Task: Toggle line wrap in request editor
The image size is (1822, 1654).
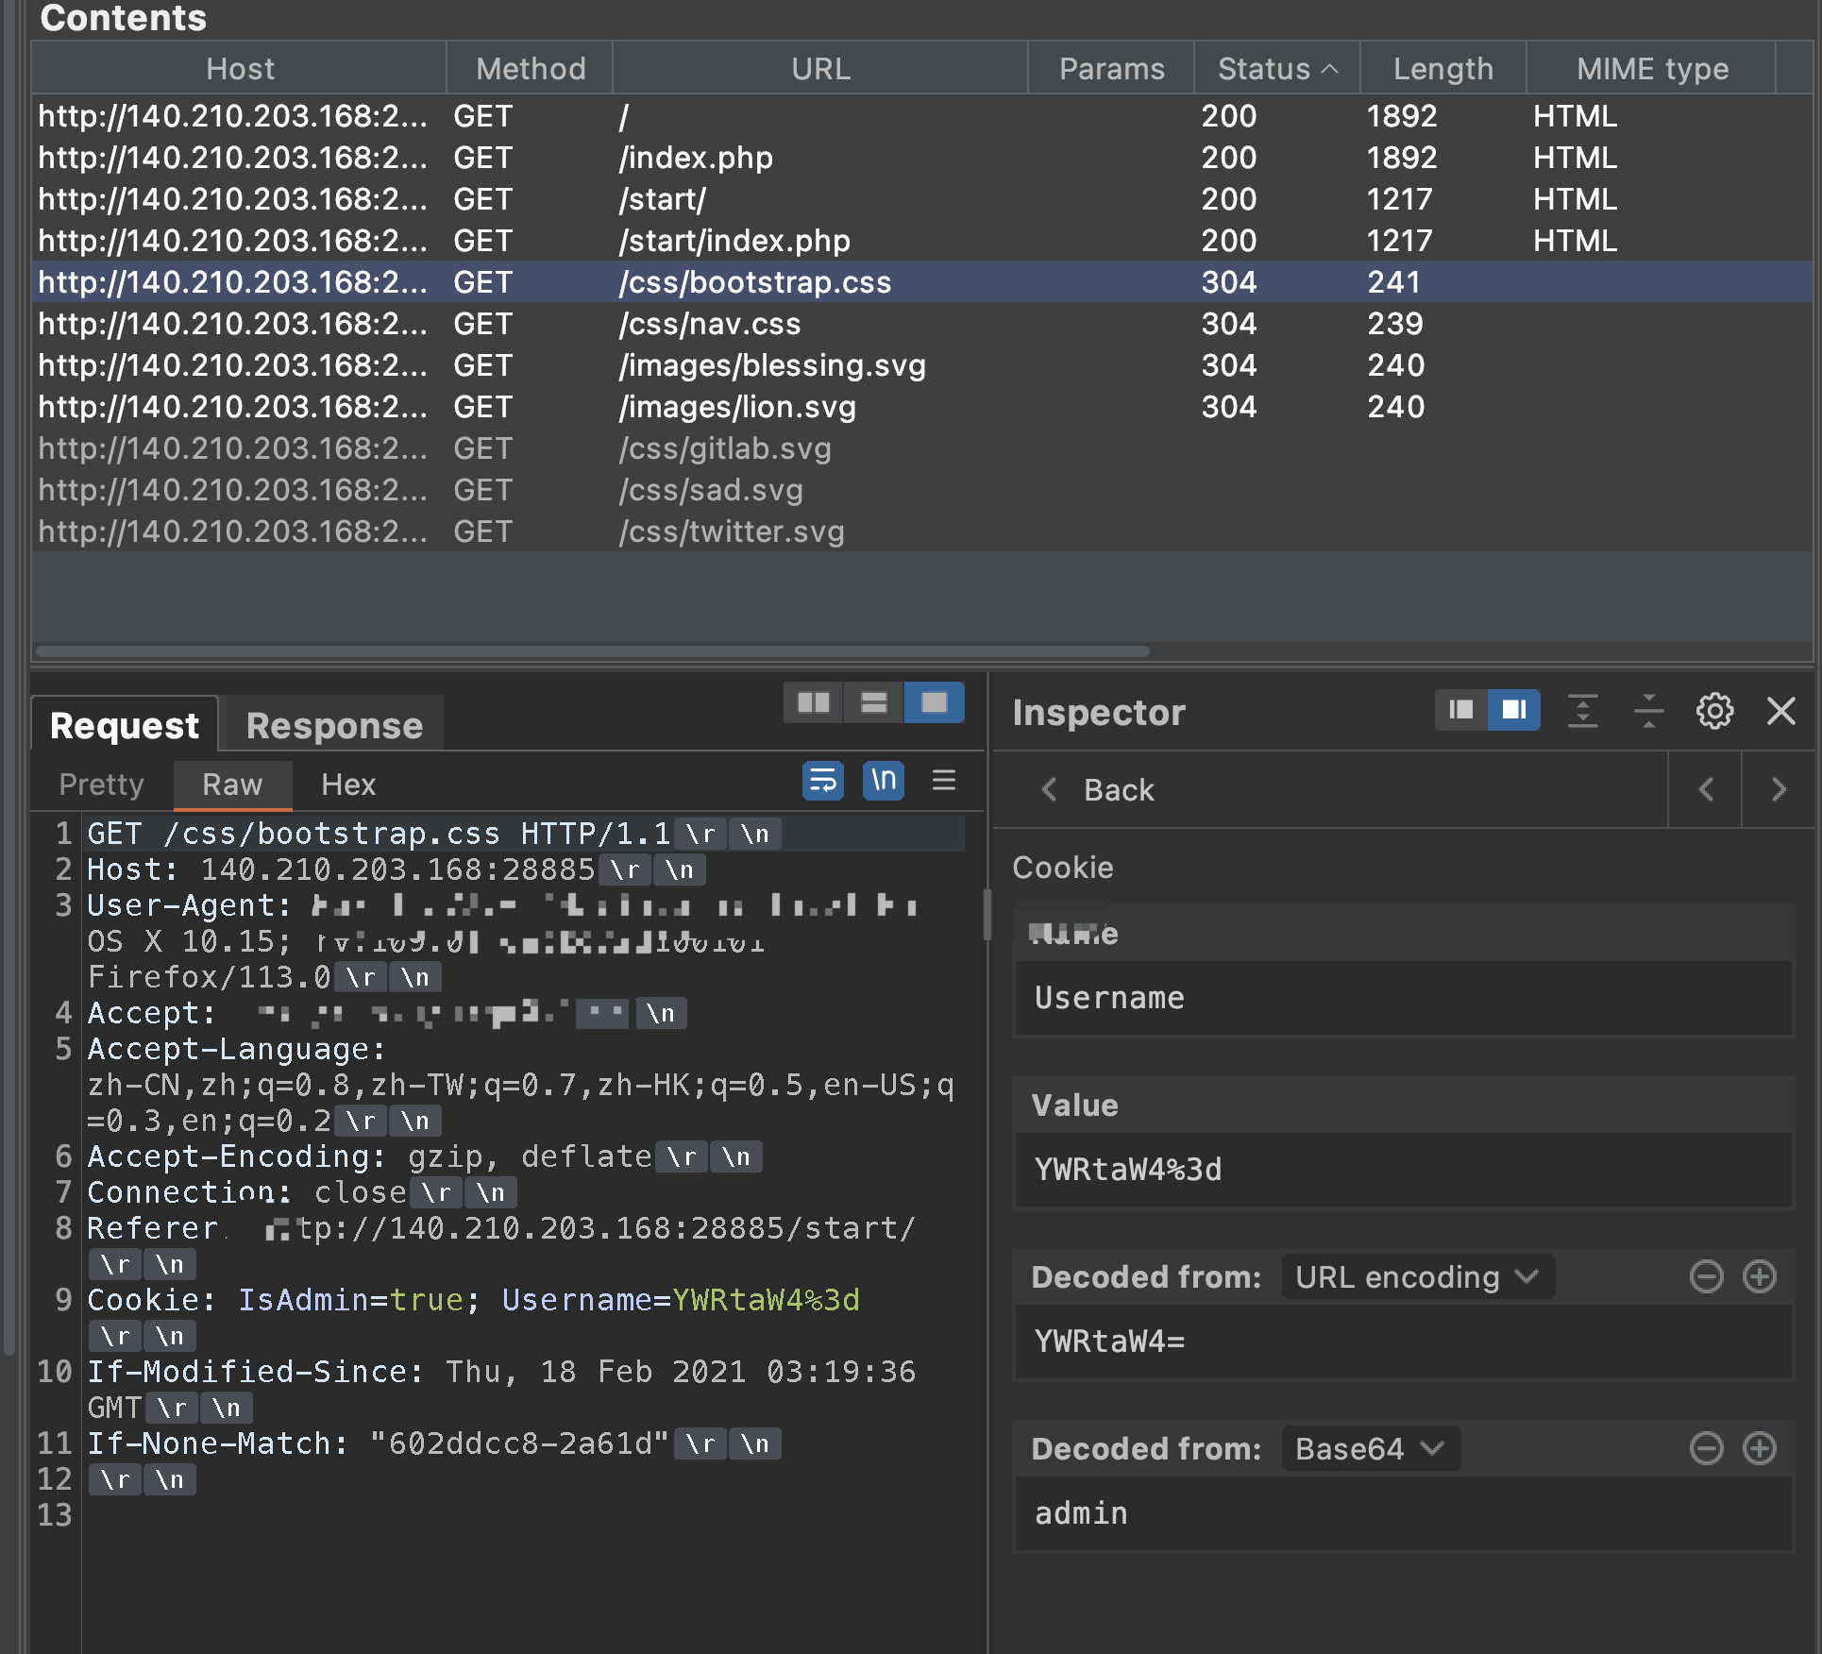Action: pos(822,781)
